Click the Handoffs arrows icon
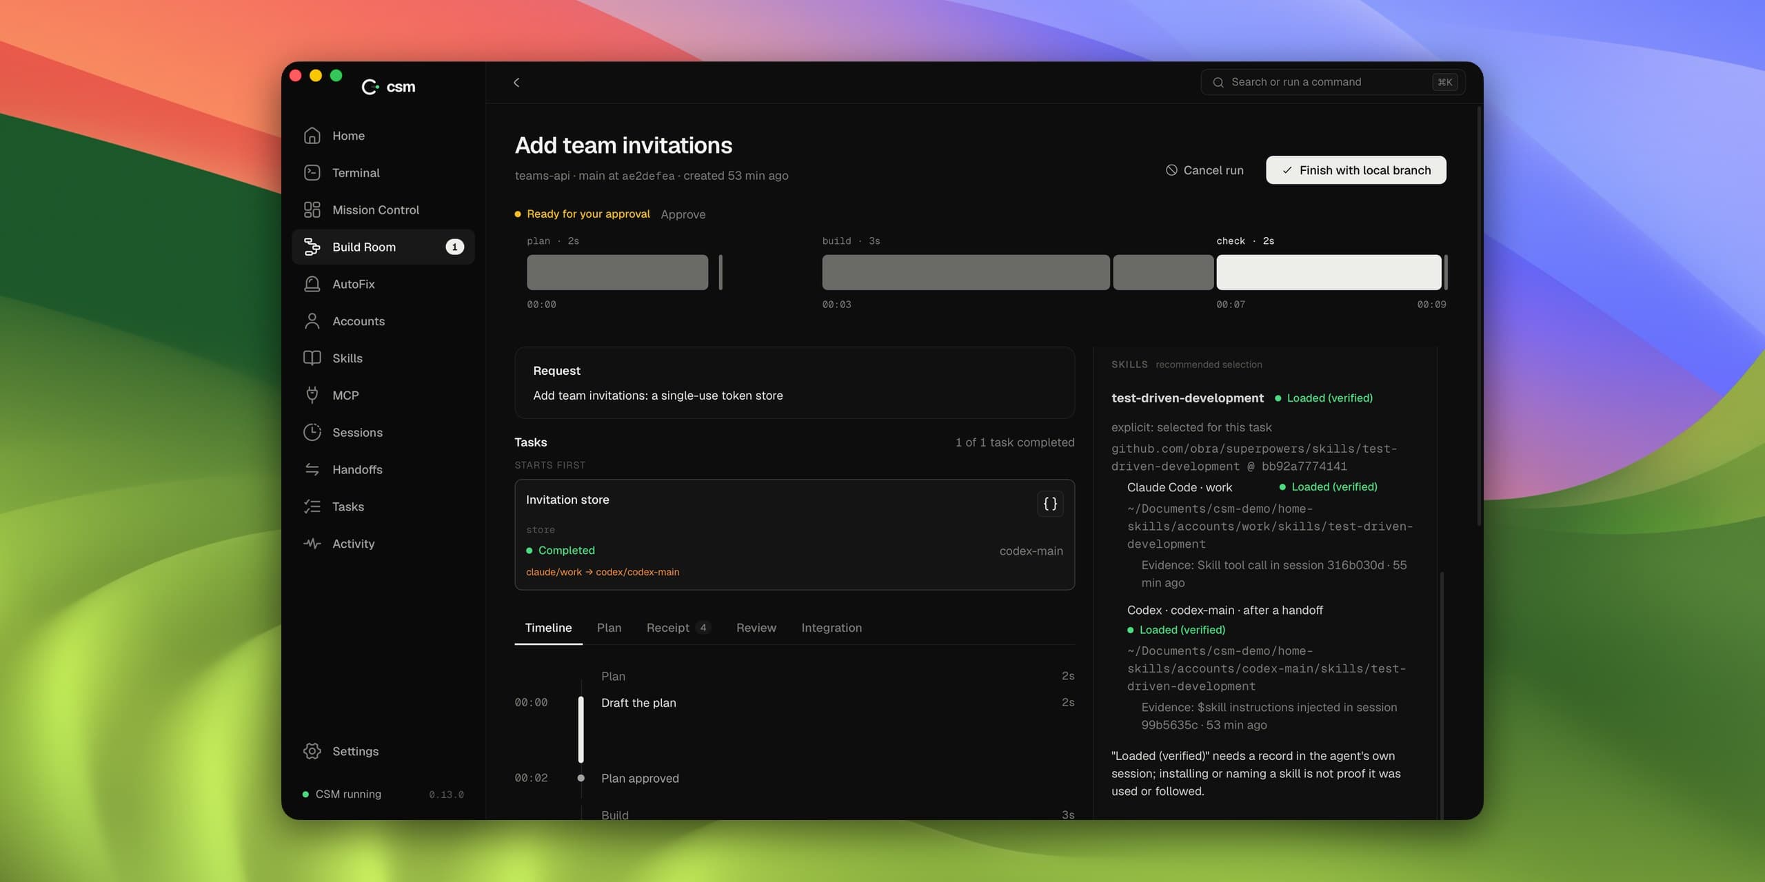Screen dimensions: 1765x882 pos(312,469)
